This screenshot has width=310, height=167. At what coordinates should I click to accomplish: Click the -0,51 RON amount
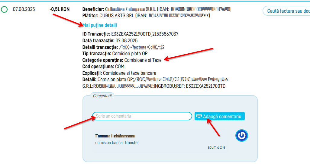60,9
